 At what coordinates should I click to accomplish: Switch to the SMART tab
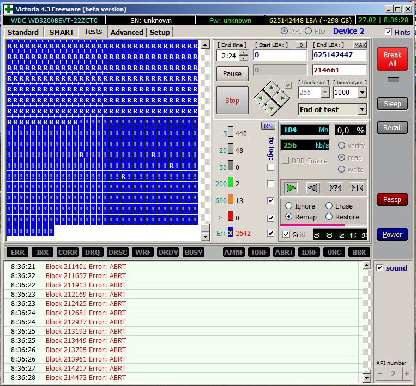coord(62,32)
